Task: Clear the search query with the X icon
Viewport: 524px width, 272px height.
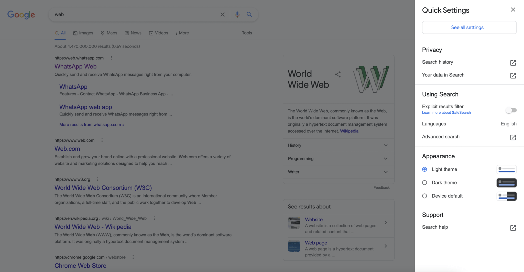Action: (222, 15)
